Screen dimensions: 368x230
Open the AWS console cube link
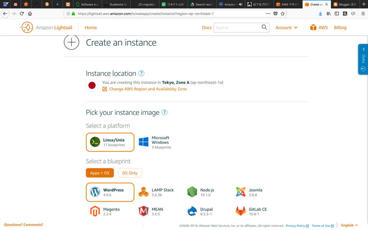pos(319,27)
